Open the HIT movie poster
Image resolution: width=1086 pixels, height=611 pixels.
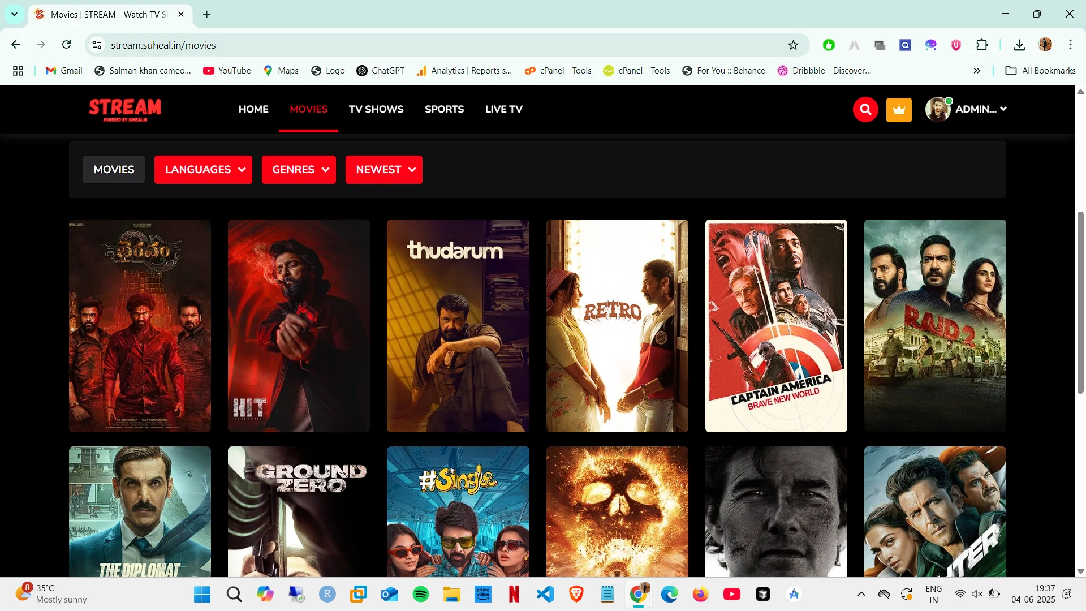click(x=299, y=326)
